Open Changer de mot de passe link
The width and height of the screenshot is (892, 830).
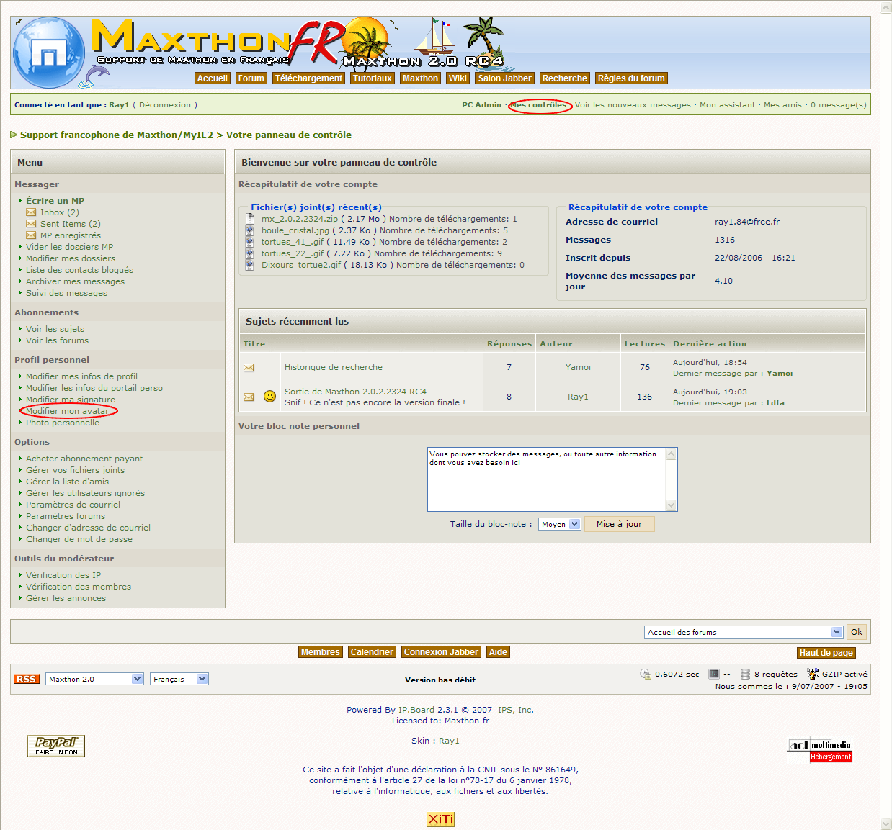point(79,539)
